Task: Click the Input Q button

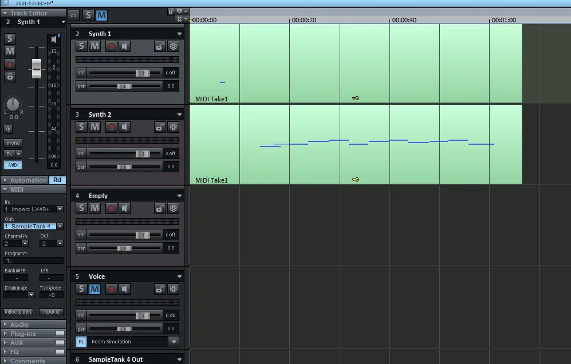Action: [x=51, y=312]
